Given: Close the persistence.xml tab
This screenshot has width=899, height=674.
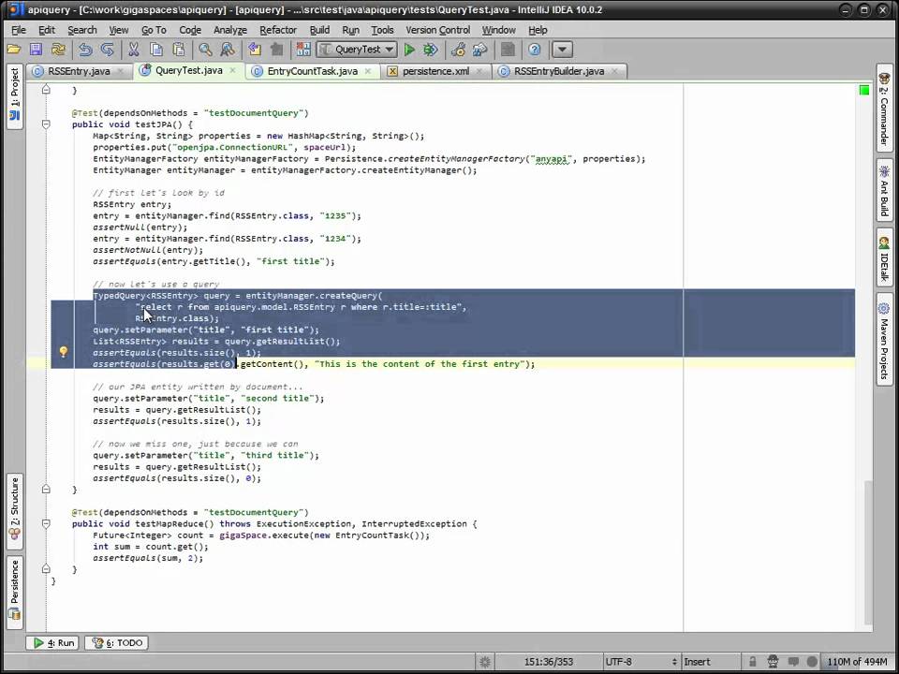Looking at the screenshot, I should click(x=479, y=71).
